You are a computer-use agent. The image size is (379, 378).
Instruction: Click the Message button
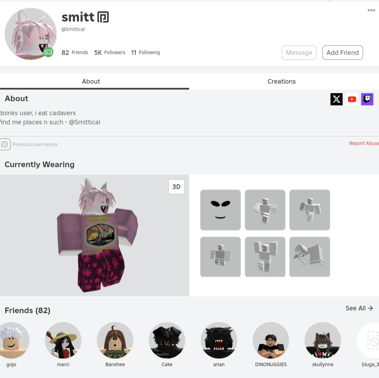point(299,52)
